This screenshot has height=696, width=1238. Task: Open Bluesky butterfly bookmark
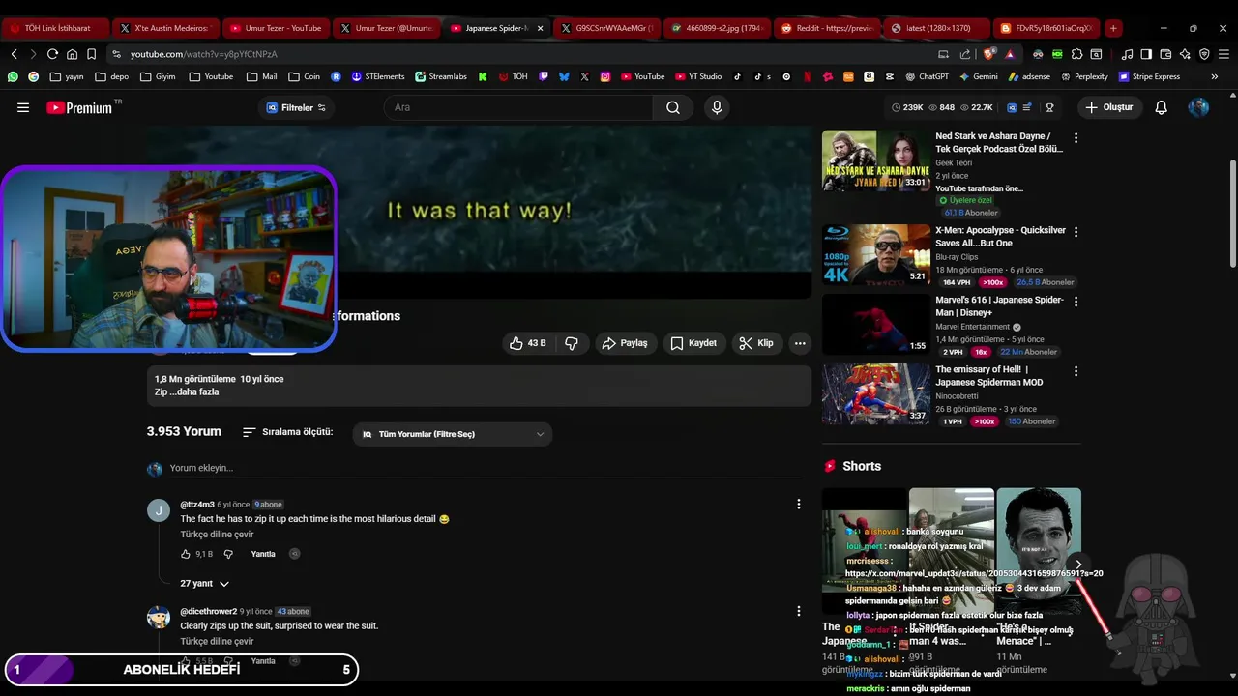coord(564,76)
